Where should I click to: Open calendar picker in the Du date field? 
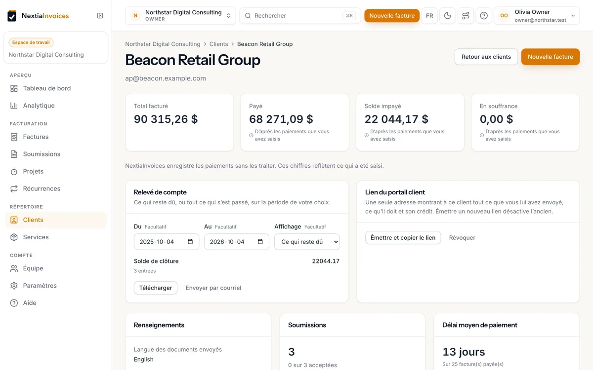191,242
